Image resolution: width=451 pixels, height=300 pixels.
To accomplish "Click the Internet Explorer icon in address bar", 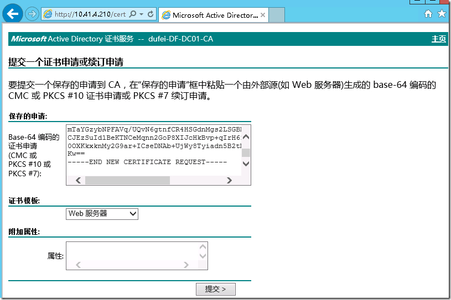I will pyautogui.click(x=48, y=14).
